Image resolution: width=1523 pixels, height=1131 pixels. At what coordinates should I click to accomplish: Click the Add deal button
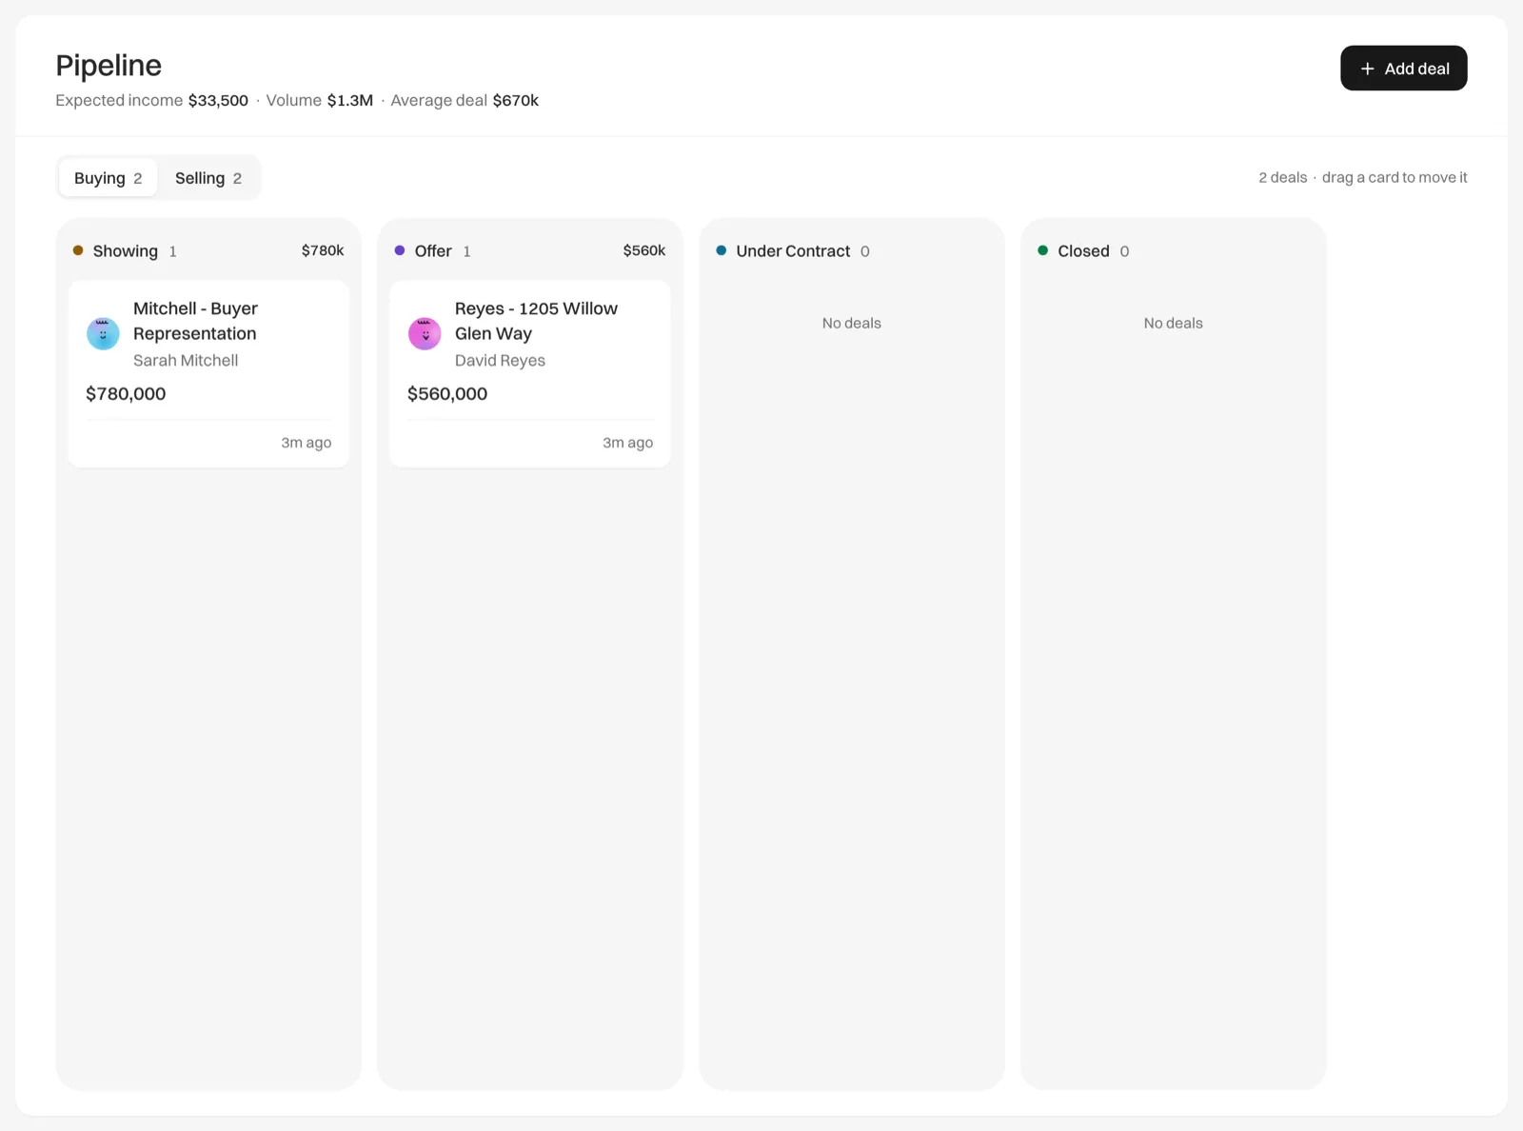pyautogui.click(x=1403, y=69)
